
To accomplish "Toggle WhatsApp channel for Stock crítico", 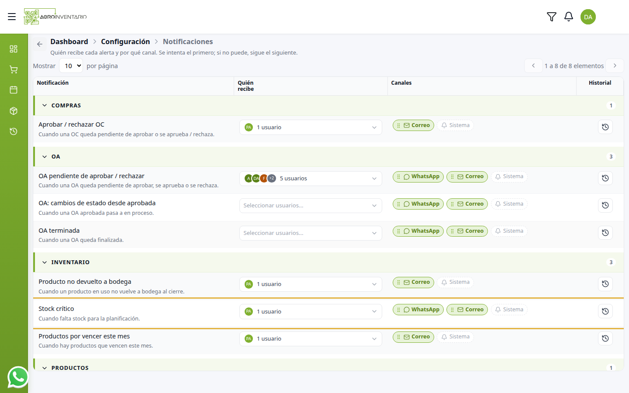I will 418,310.
